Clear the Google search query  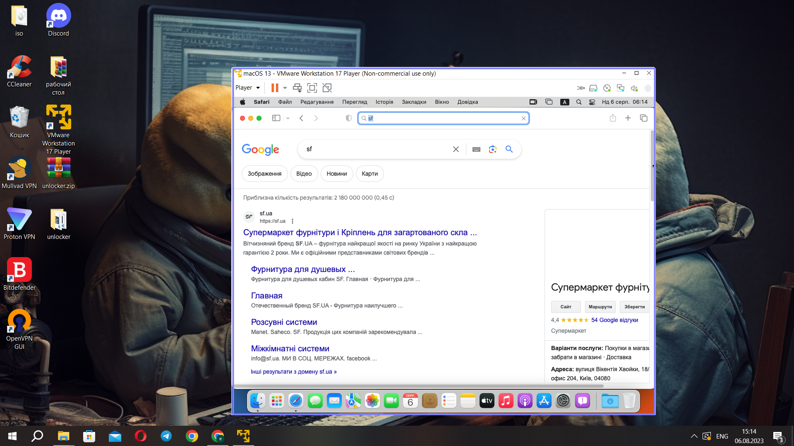[x=456, y=149]
